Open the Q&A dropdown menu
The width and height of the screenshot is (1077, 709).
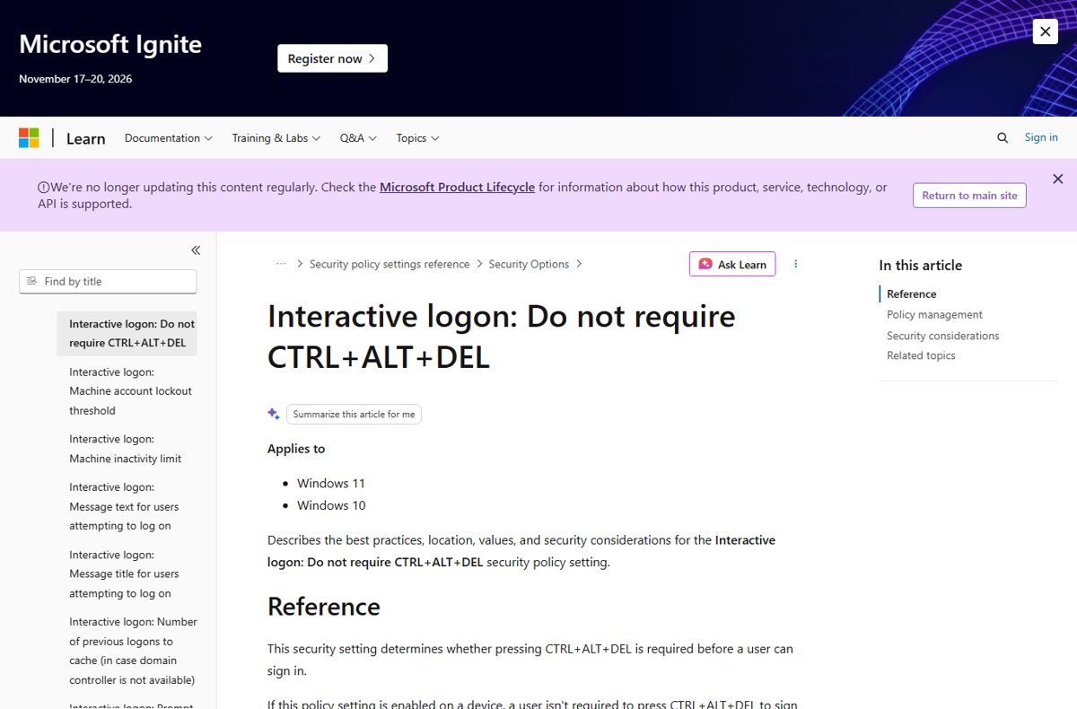[358, 138]
